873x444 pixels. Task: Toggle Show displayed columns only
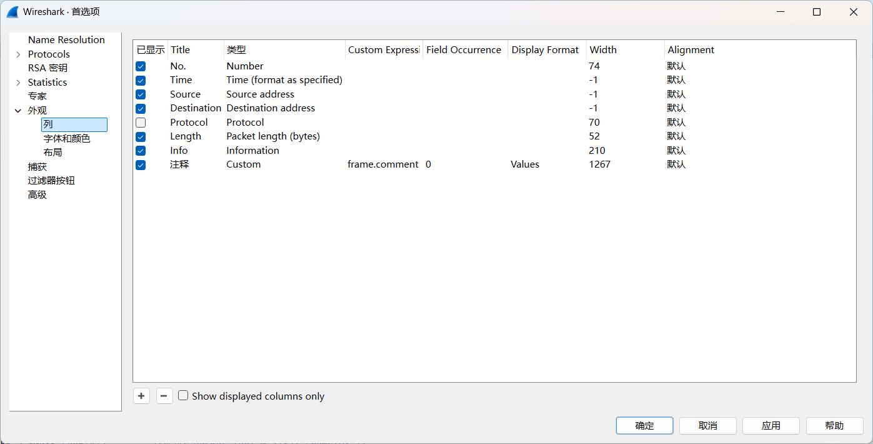click(x=183, y=396)
